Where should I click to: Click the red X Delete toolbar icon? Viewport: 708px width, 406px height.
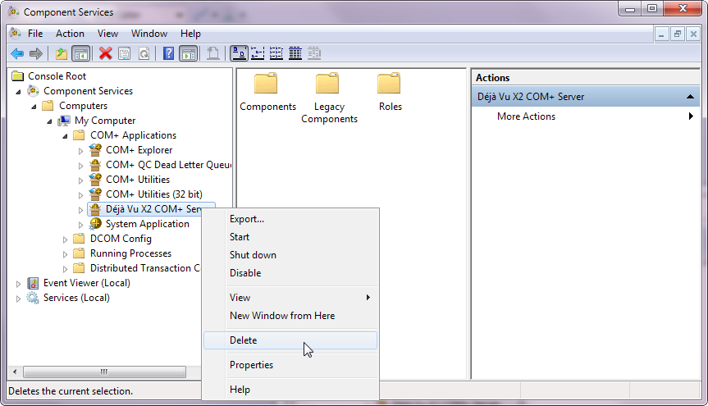click(x=105, y=54)
